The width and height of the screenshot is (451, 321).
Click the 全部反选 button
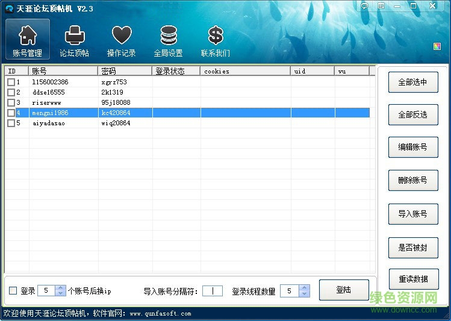pyautogui.click(x=413, y=115)
